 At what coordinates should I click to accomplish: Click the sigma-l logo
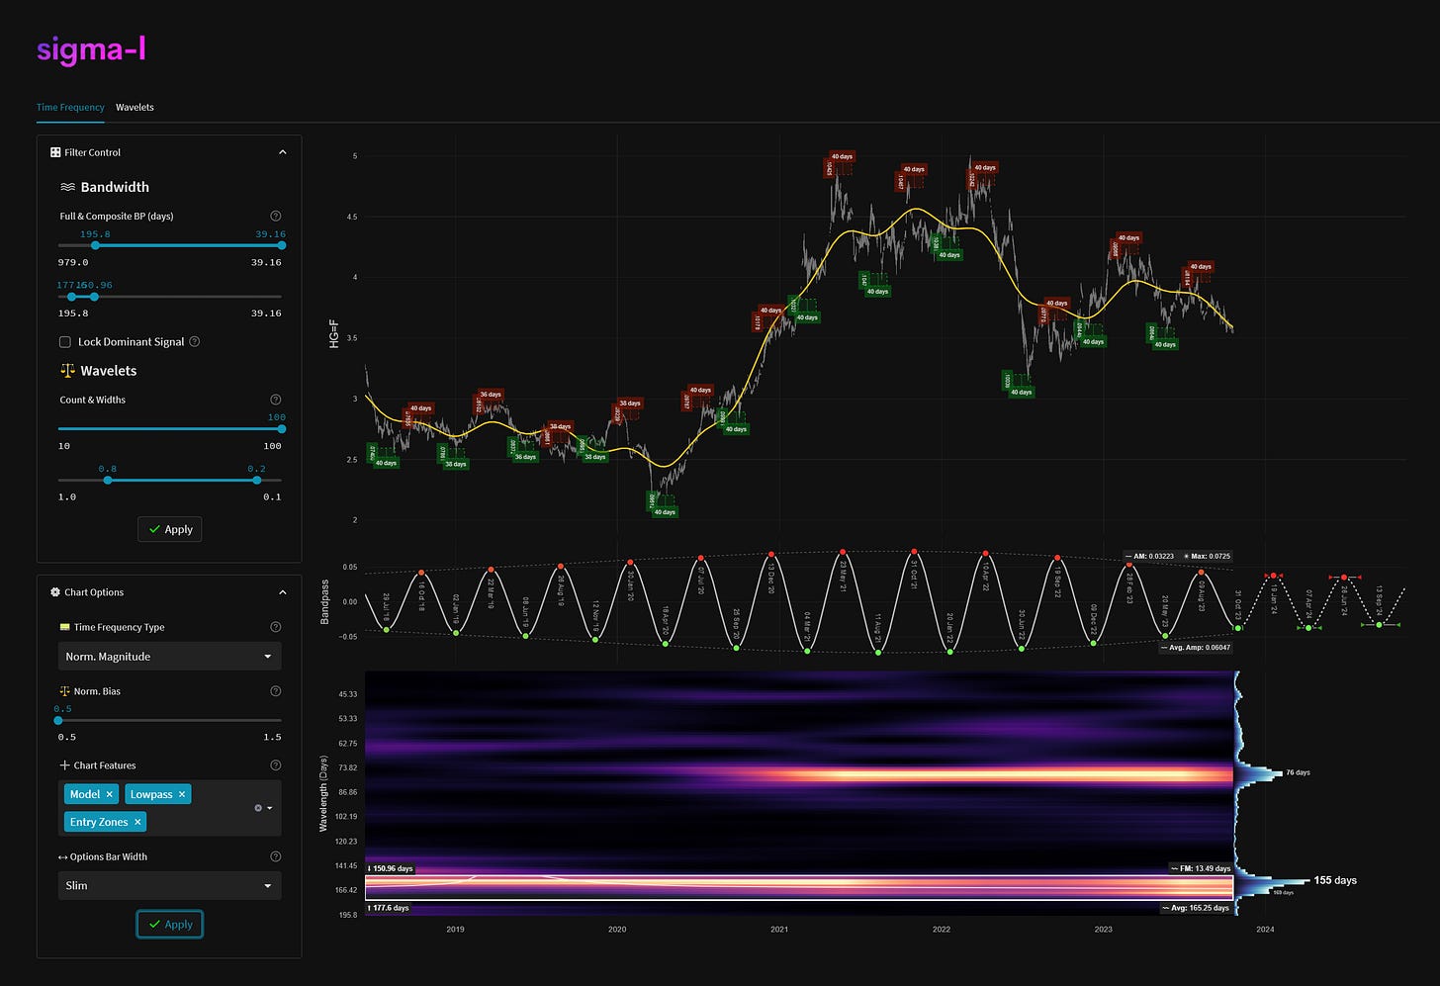(91, 49)
